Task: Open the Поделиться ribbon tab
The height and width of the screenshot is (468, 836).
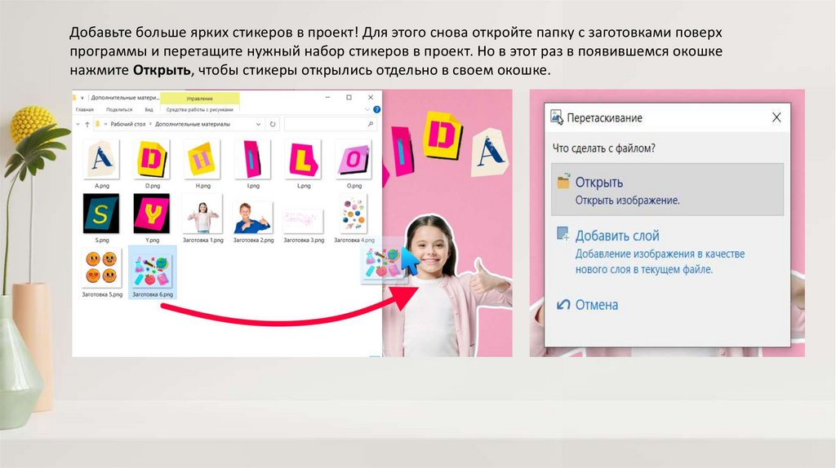Action: 119,110
